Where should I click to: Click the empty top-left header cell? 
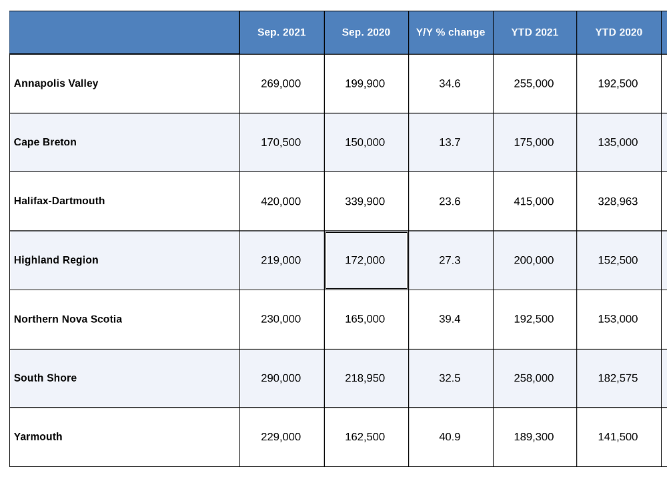(x=125, y=33)
